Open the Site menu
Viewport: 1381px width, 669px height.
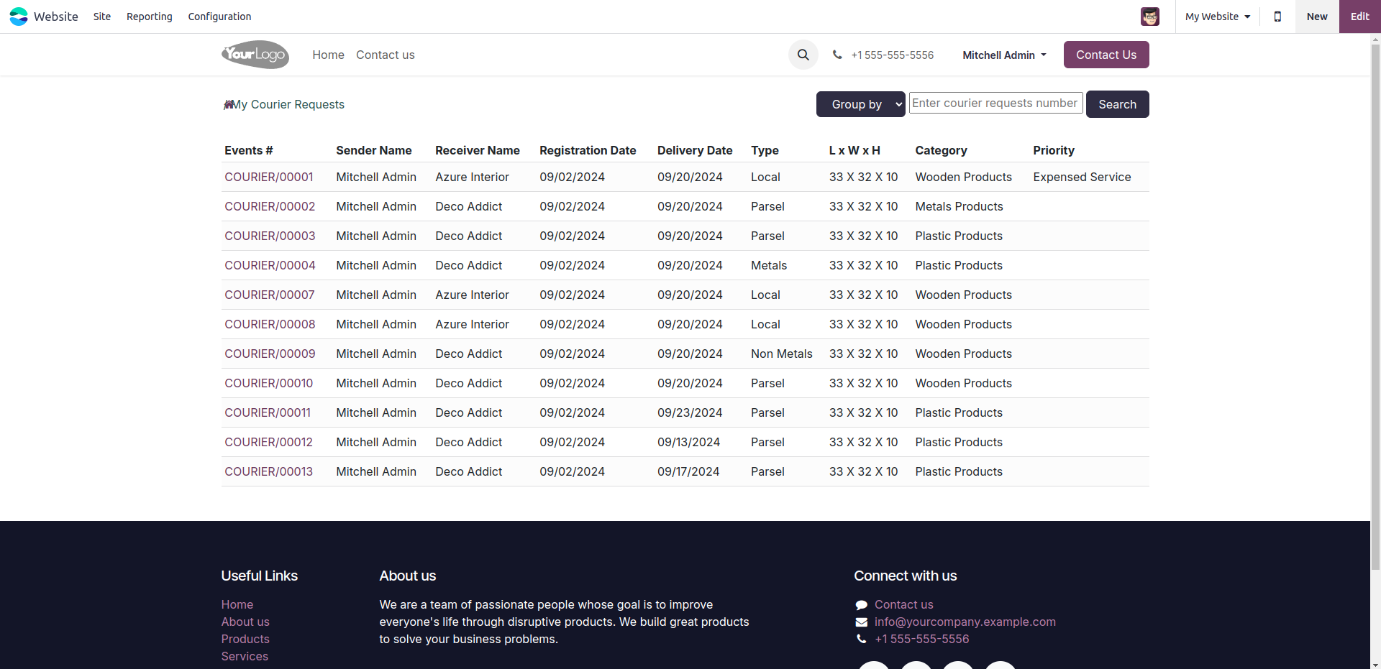[x=102, y=17]
